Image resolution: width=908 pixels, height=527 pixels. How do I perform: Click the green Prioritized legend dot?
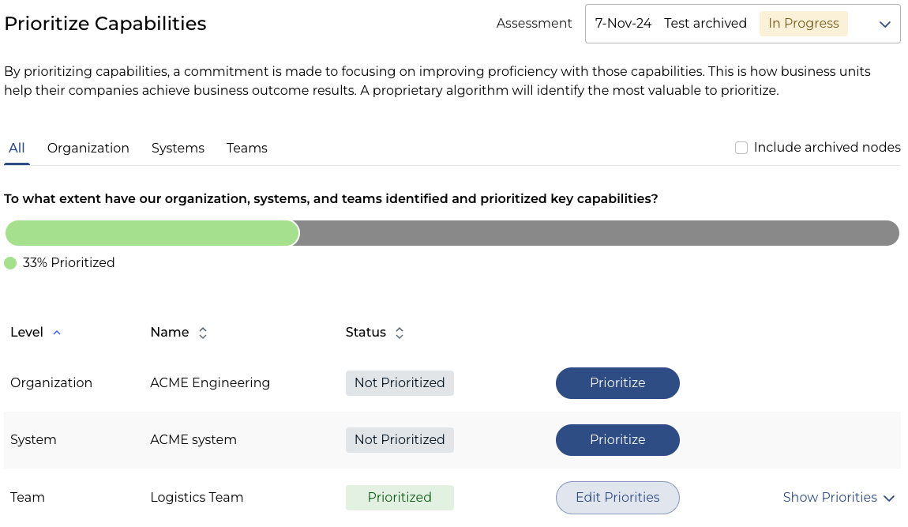(10, 263)
